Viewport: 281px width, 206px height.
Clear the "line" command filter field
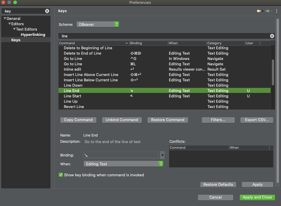272,36
